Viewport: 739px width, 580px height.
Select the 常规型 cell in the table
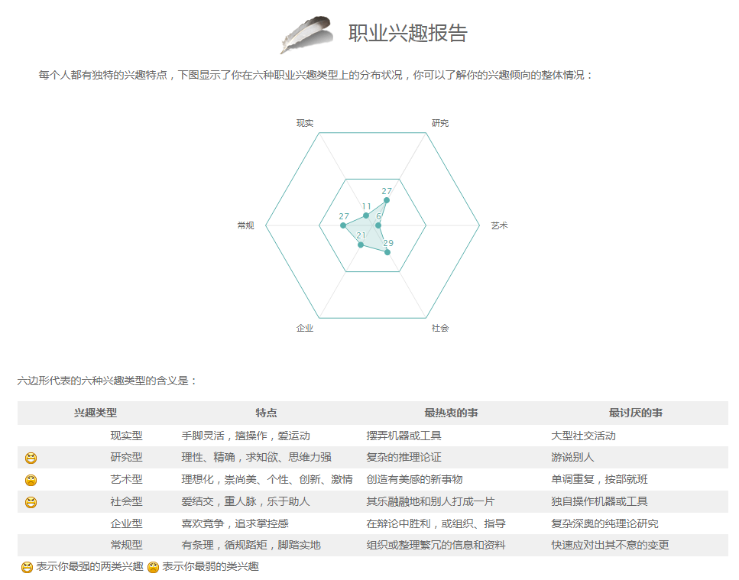126,545
